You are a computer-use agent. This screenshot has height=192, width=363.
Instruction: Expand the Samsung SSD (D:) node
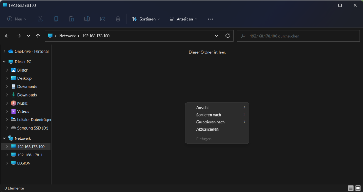click(7, 128)
